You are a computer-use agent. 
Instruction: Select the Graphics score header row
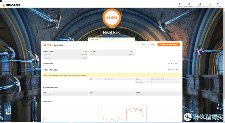coord(65,51)
